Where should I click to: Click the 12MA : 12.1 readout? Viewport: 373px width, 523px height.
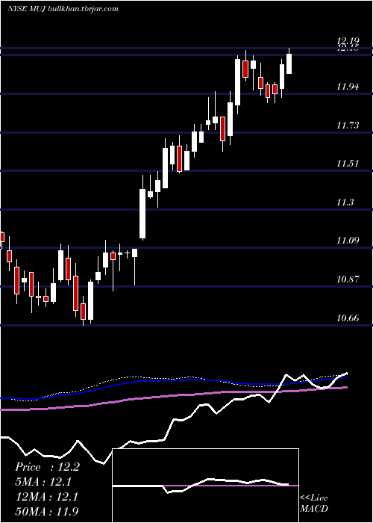click(x=46, y=497)
